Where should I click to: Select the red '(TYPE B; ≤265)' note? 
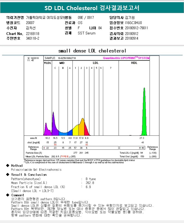pyautogui.click(x=68, y=156)
